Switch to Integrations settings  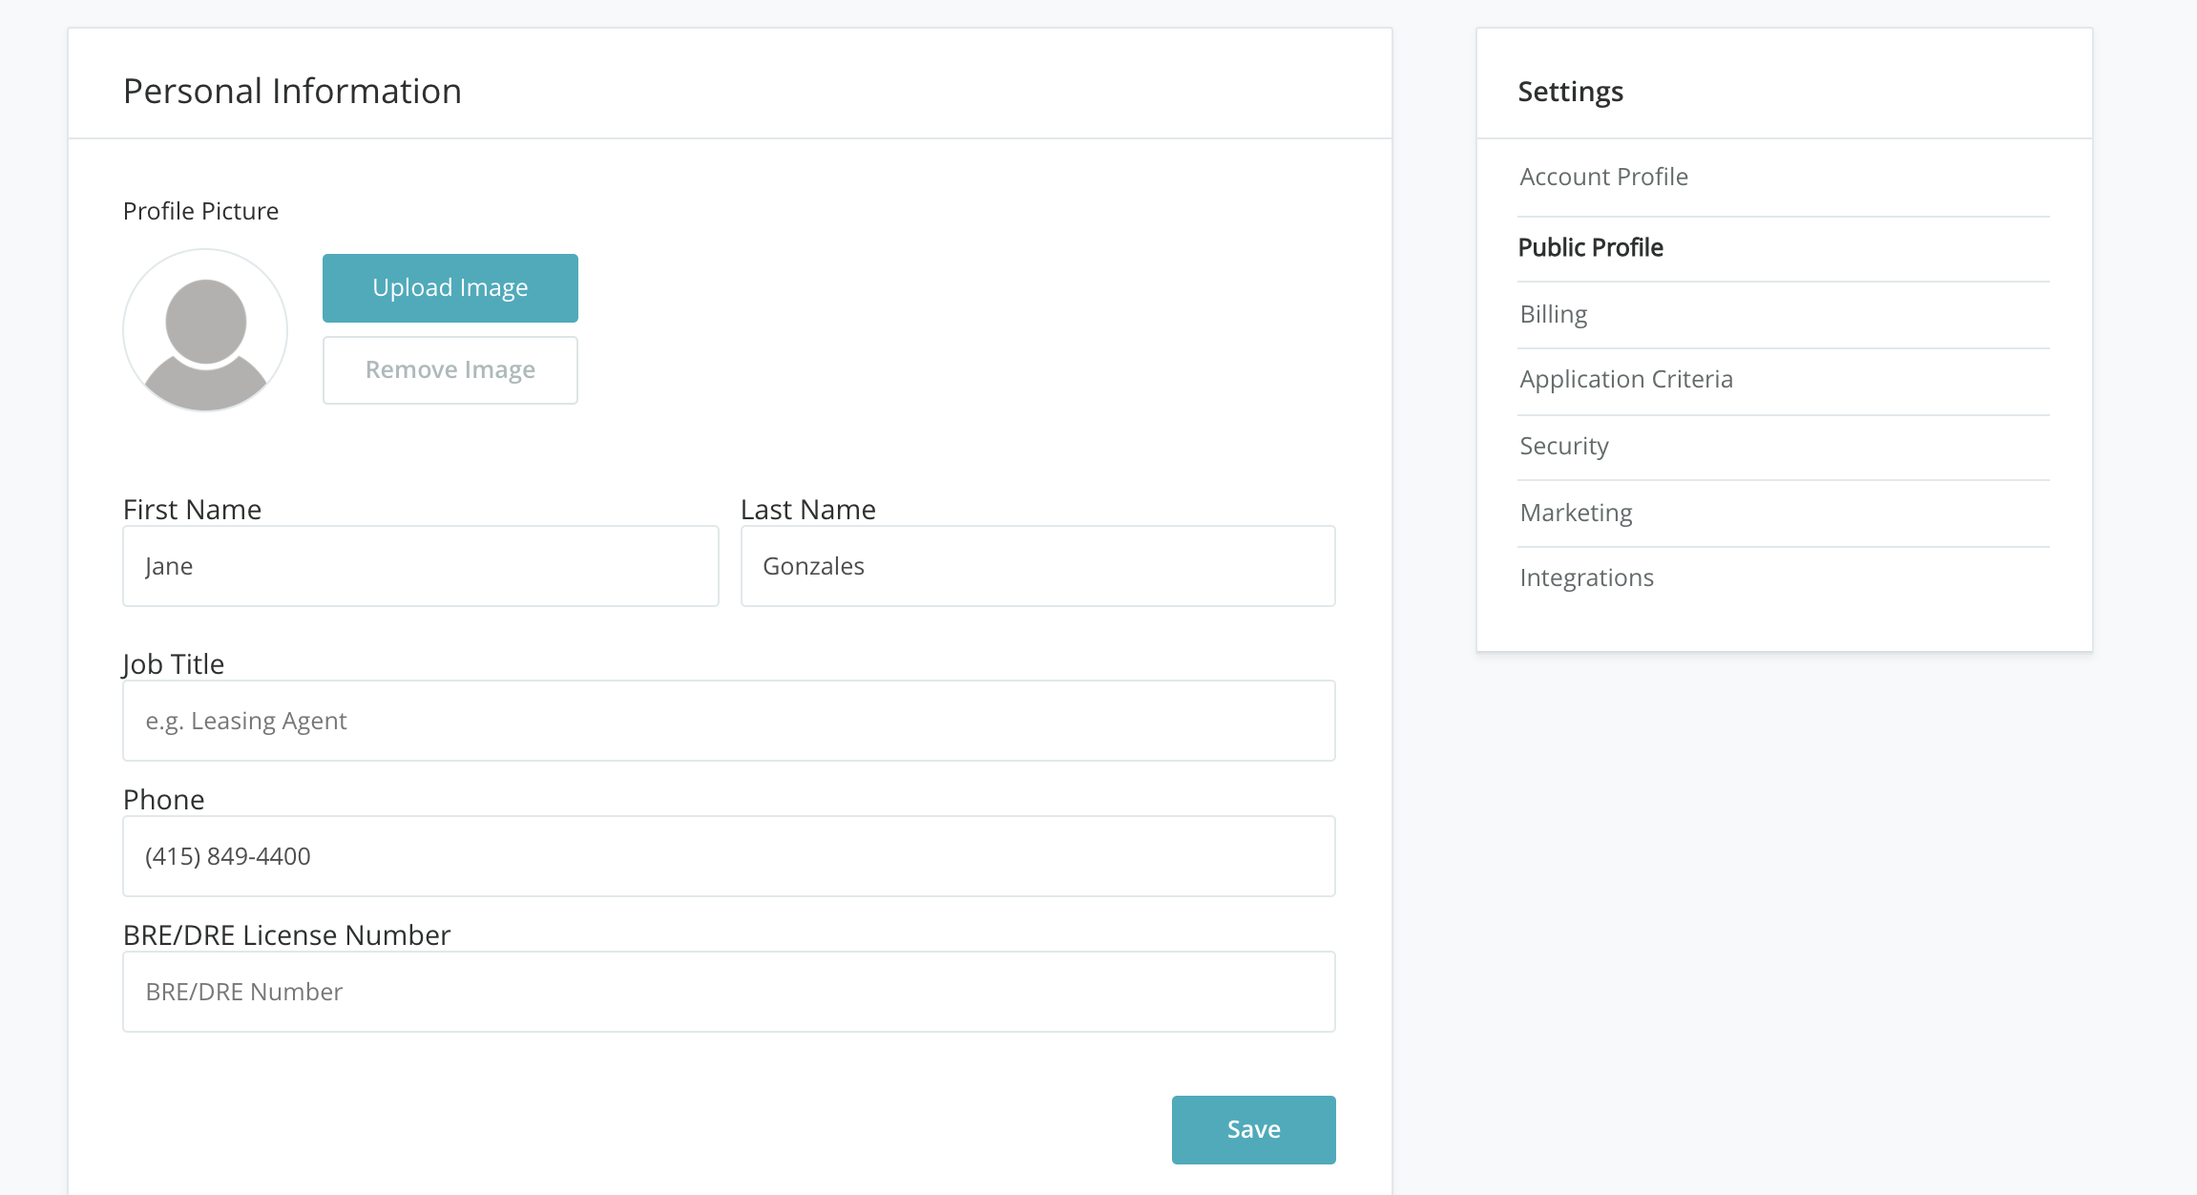pos(1586,578)
